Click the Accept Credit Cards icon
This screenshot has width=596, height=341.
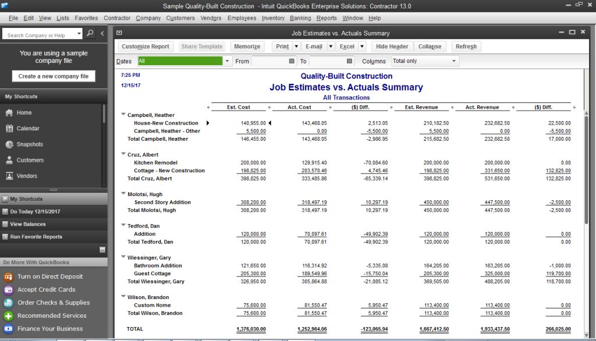[8, 289]
